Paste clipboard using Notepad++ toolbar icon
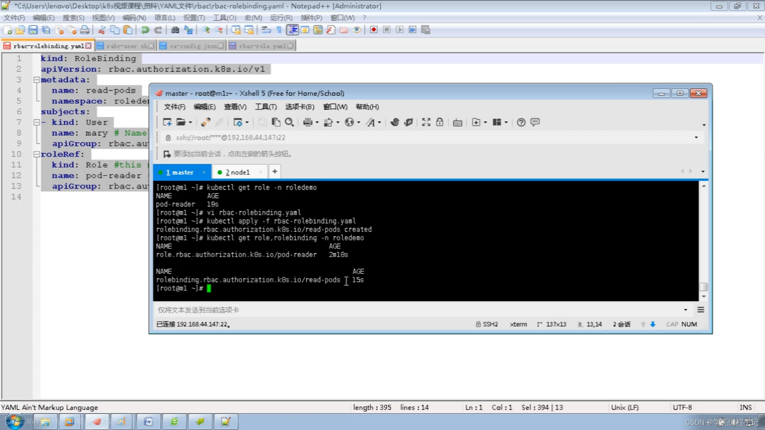This screenshot has width=765, height=430. [x=128, y=30]
